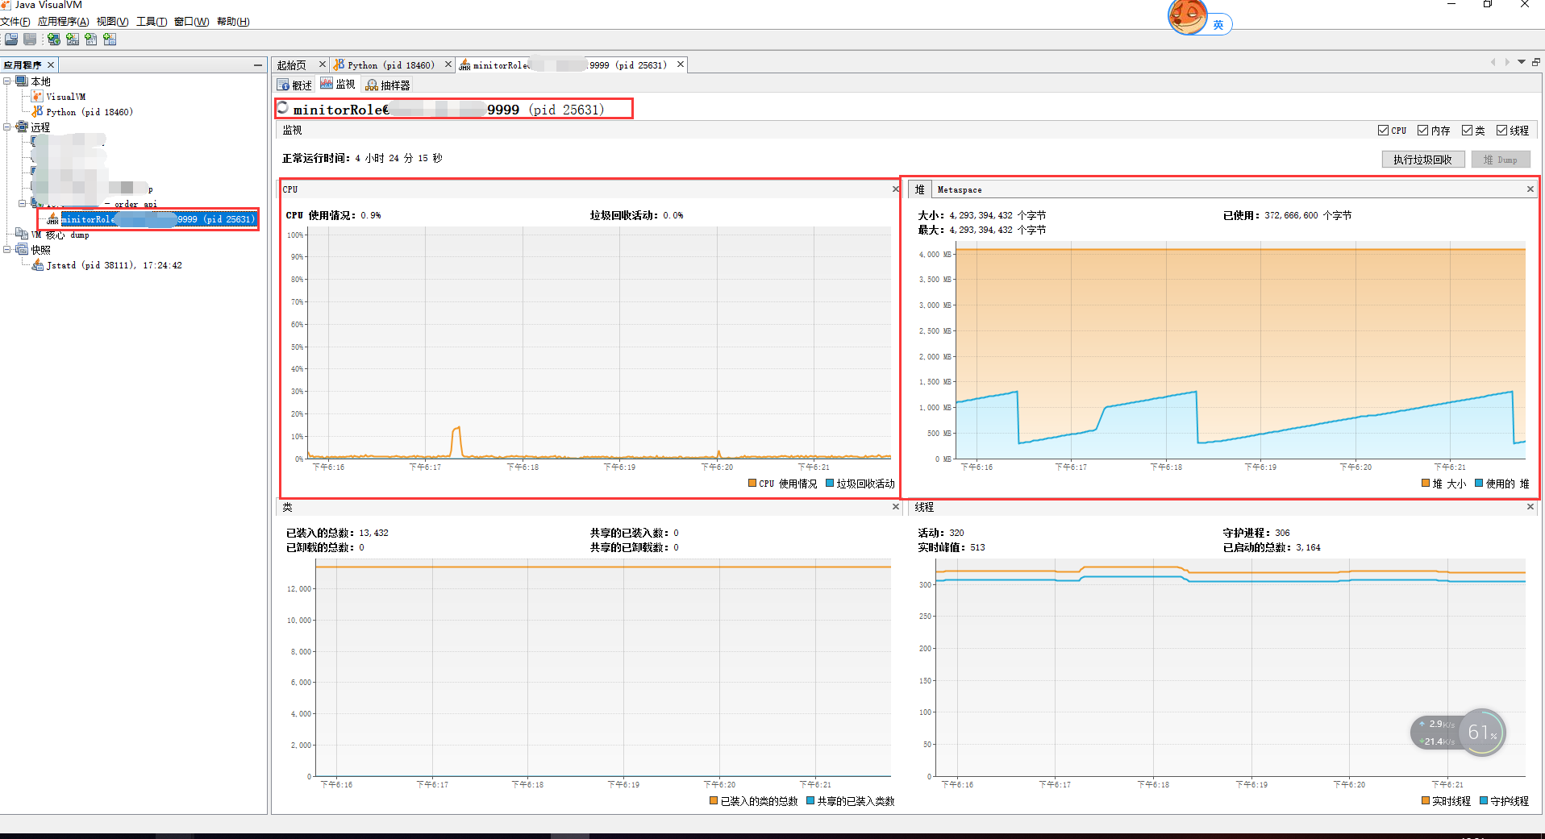Click the orange 已装入的类的总数 legend swatch
The width and height of the screenshot is (1545, 839).
(x=714, y=800)
